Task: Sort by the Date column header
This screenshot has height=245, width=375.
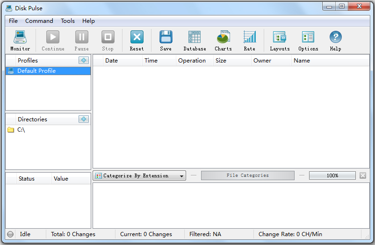Action: click(123, 60)
